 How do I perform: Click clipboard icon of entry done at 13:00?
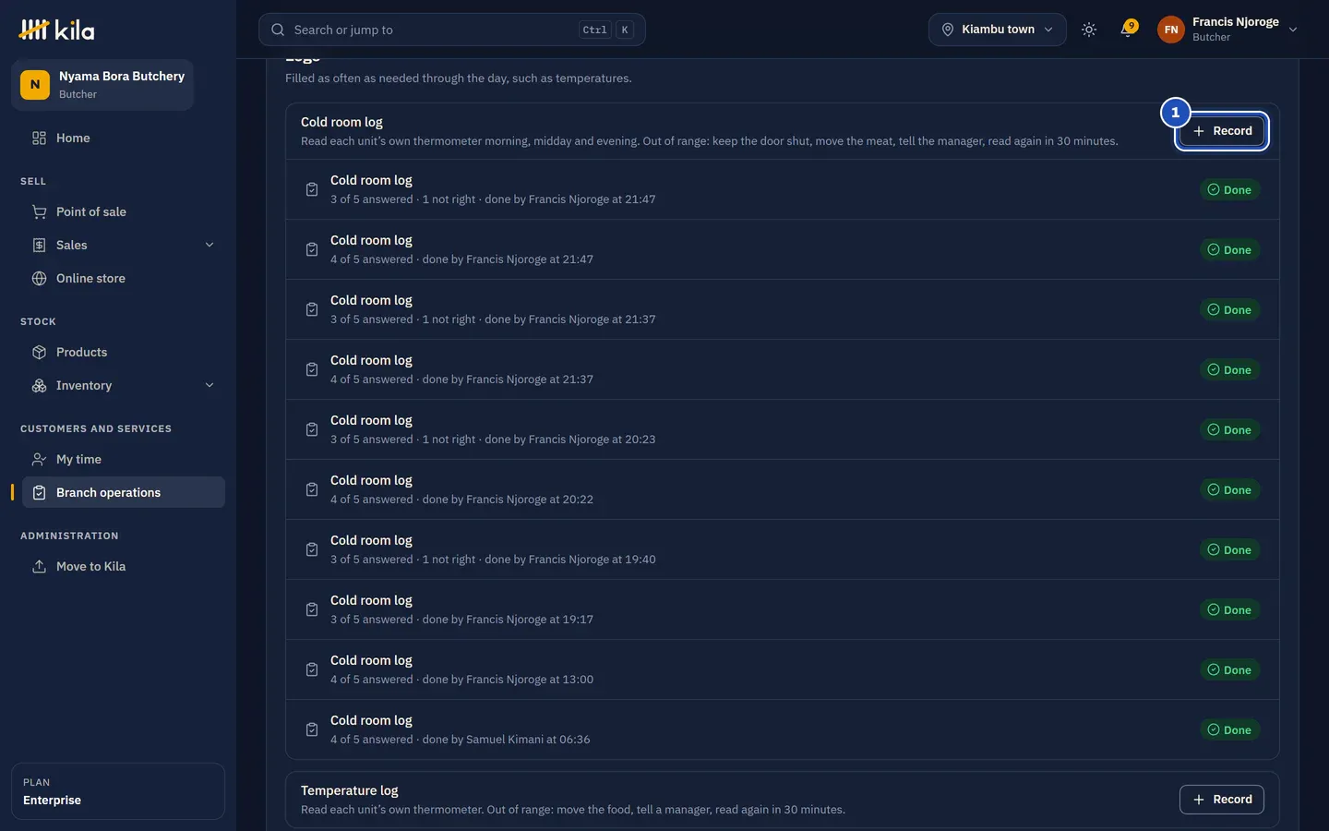point(312,669)
